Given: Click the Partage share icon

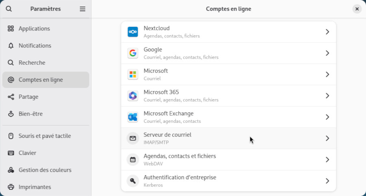Looking at the screenshot, I should click(x=11, y=97).
